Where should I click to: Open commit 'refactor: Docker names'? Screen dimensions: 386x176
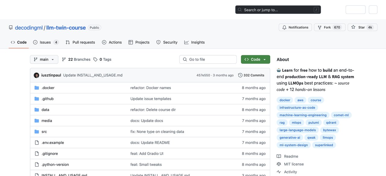pos(151,88)
